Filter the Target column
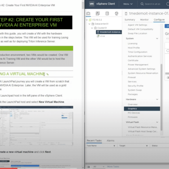 coord(147,146)
